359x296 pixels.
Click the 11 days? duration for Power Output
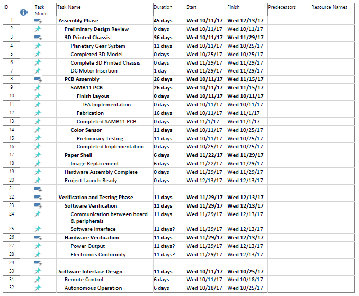pos(169,246)
